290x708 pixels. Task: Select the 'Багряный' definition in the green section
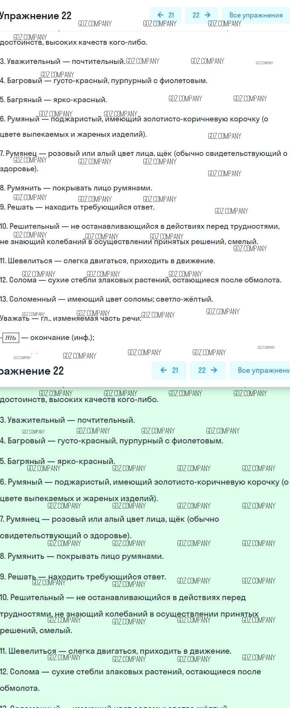tap(58, 461)
